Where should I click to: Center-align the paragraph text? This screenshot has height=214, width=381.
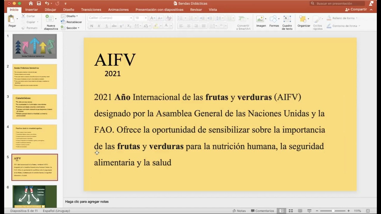(188, 26)
